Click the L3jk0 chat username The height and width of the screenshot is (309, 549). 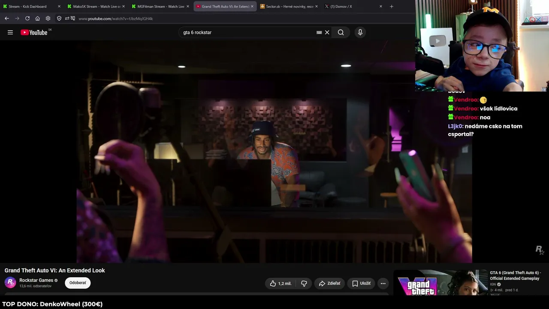(x=455, y=126)
